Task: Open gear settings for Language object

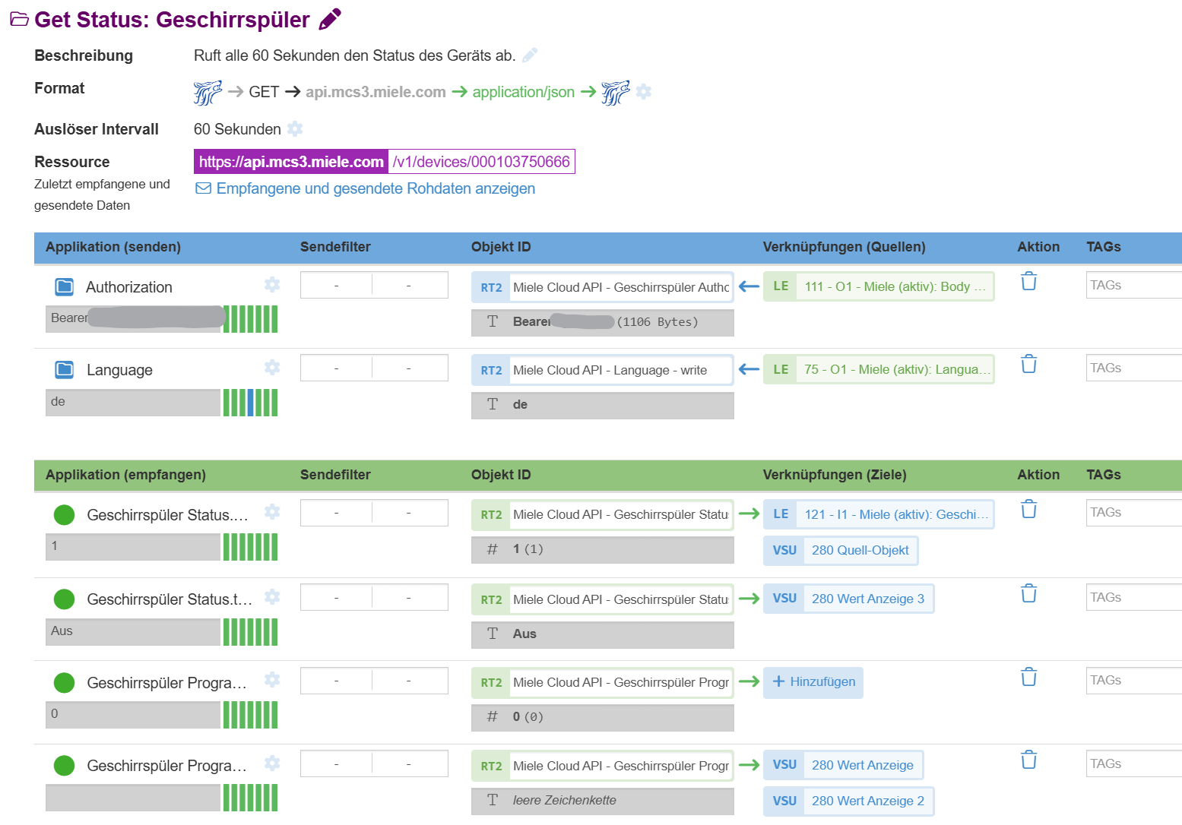Action: [x=272, y=368]
